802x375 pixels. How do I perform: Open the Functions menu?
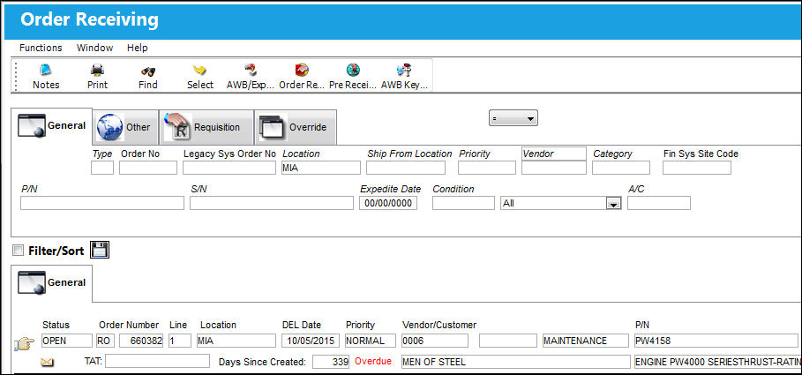click(x=41, y=48)
